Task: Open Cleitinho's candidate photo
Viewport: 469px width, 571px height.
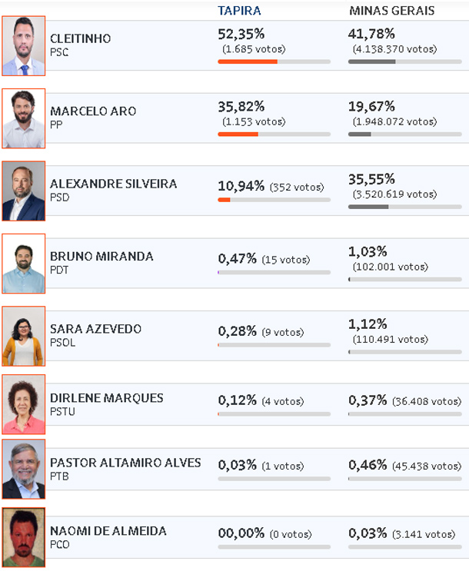Action: (x=24, y=46)
